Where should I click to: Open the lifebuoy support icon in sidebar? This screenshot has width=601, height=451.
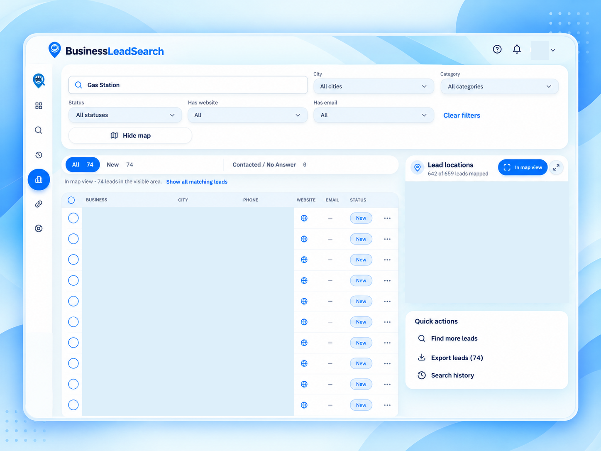click(x=39, y=228)
